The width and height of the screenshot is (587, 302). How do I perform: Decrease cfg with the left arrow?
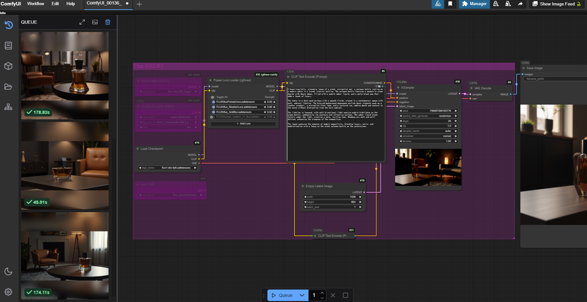tap(400, 126)
